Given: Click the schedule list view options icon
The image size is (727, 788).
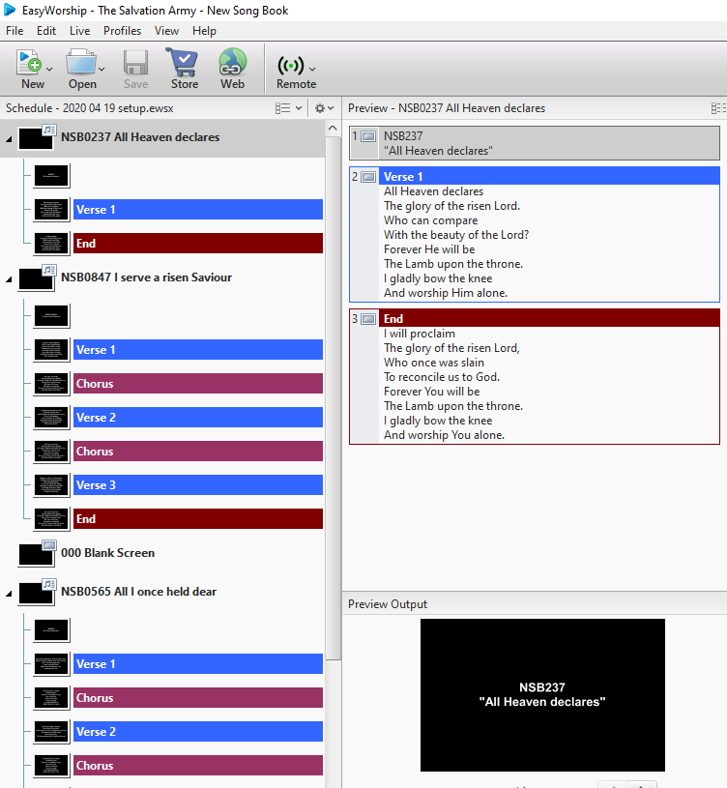Looking at the screenshot, I should (282, 108).
